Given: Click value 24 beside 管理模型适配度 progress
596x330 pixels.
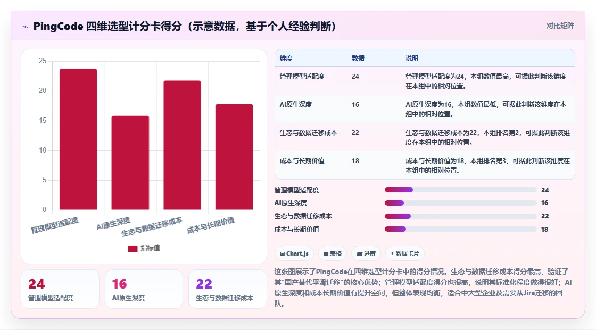Looking at the screenshot, I should pos(545,190).
